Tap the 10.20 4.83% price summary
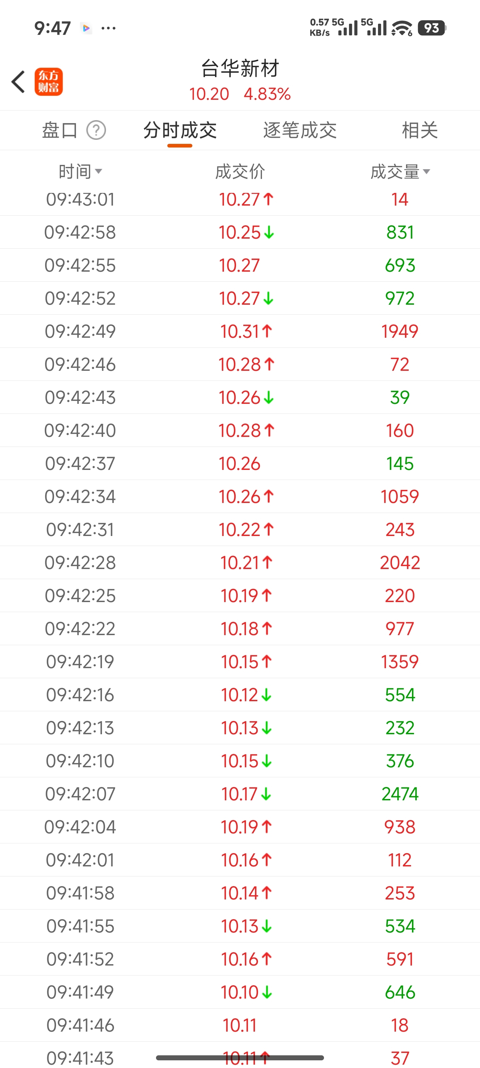 tap(240, 94)
